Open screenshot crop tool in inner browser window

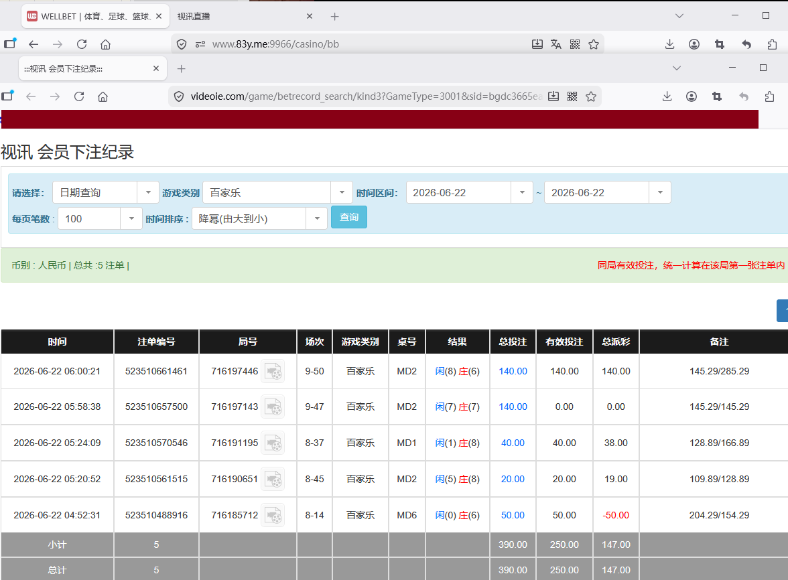click(717, 96)
